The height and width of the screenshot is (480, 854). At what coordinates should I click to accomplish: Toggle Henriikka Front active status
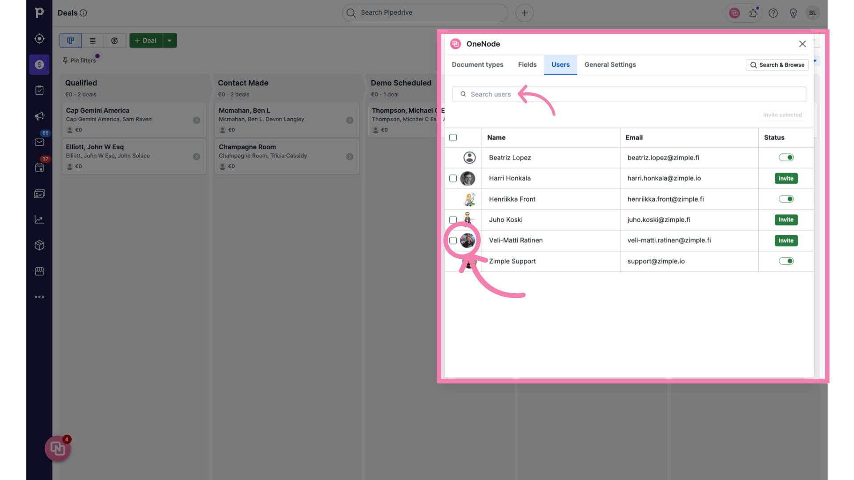[786, 199]
